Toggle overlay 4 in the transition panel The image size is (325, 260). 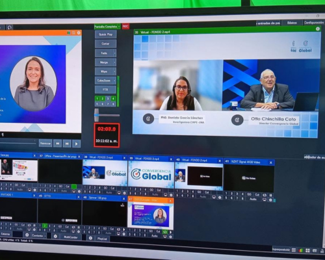pyautogui.click(x=113, y=99)
